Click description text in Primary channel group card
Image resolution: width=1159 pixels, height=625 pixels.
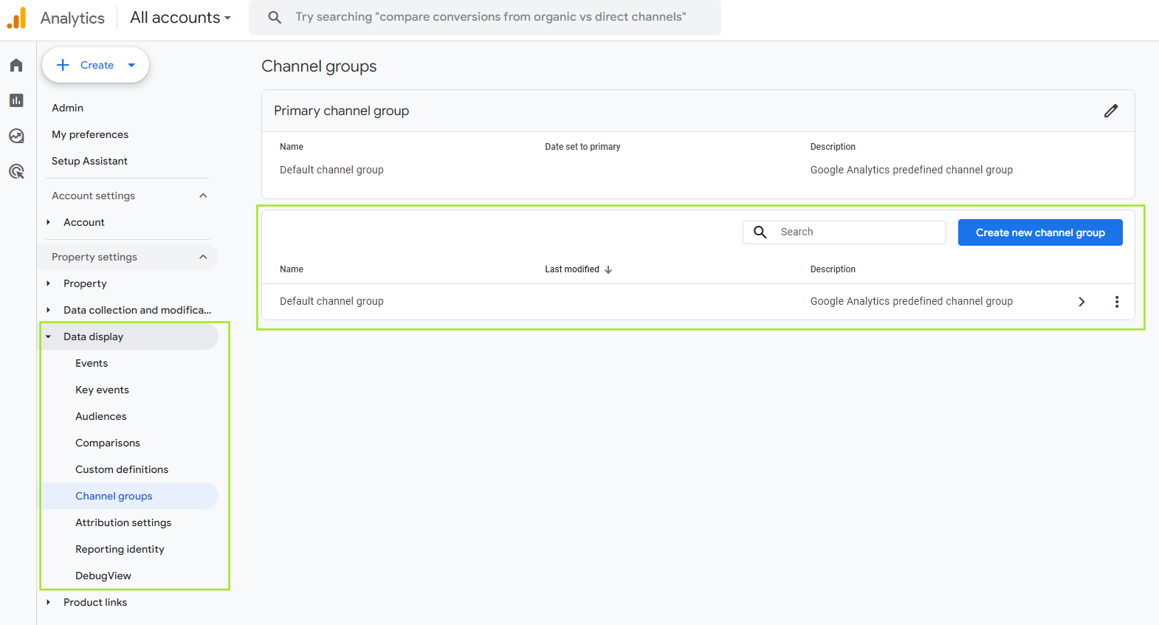pos(911,170)
